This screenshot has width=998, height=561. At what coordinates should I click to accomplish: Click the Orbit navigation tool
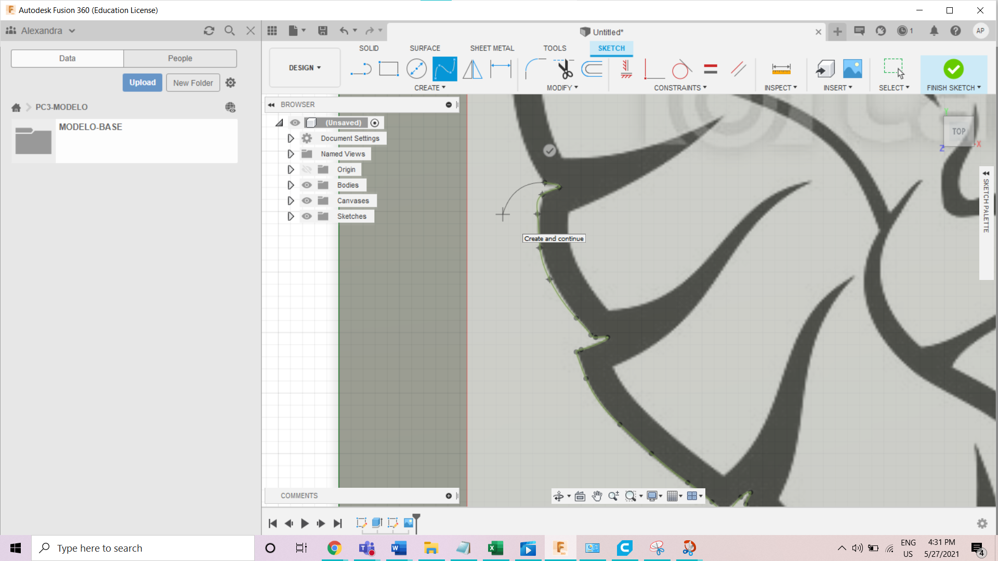point(559,496)
